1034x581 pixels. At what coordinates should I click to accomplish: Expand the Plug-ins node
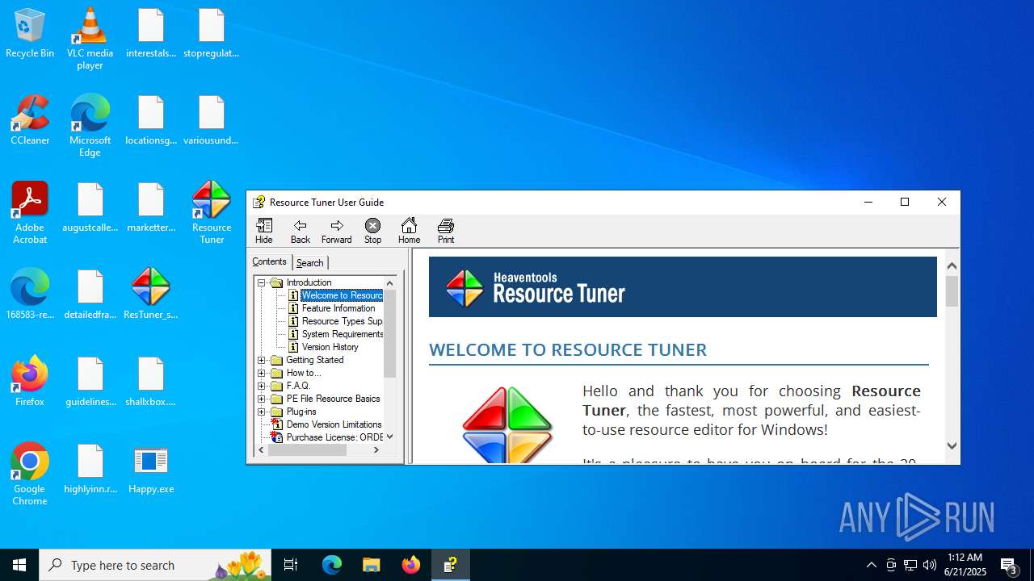click(262, 412)
